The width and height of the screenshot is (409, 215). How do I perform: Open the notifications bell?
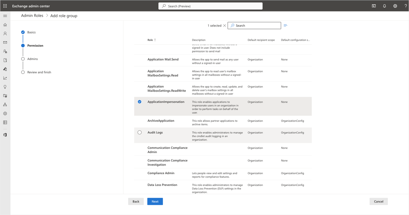384,6
